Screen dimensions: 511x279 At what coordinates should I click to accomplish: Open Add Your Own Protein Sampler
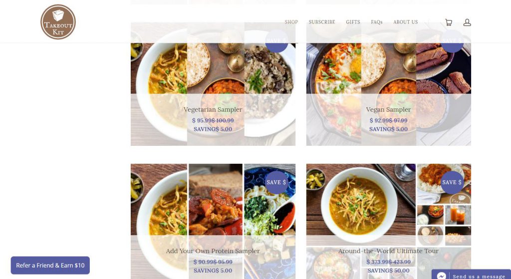coord(213,251)
